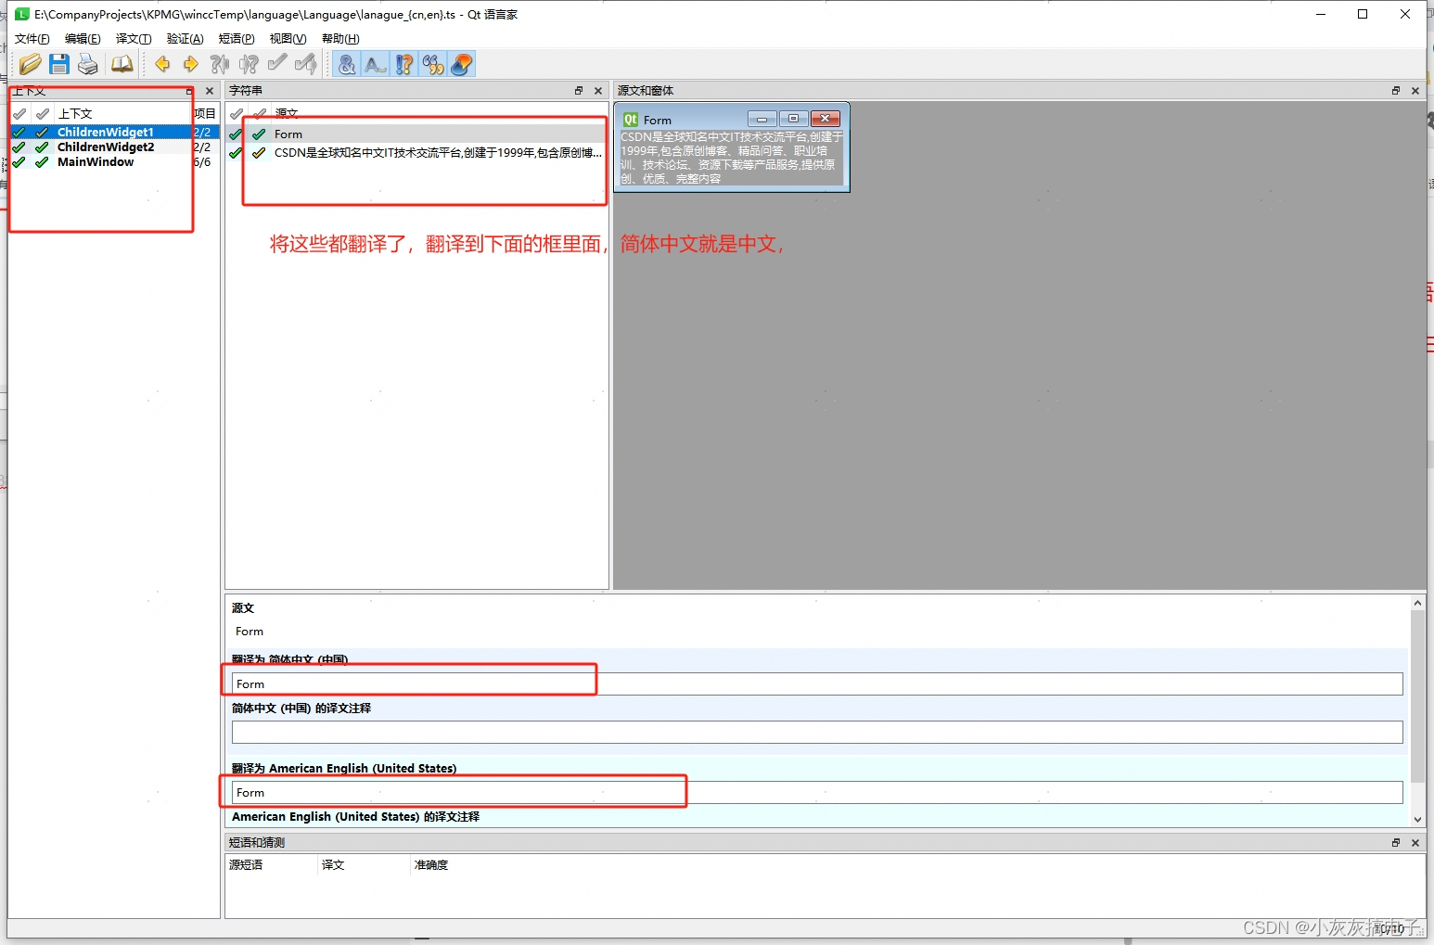Click the American English translation field
This screenshot has height=945, width=1434.
pyautogui.click(x=817, y=793)
